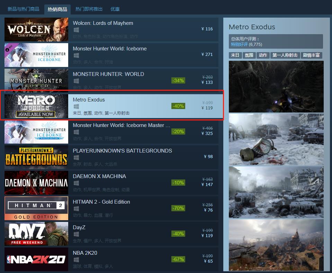
Task: Click the ¥ 325 discounted price
Action: [207, 134]
